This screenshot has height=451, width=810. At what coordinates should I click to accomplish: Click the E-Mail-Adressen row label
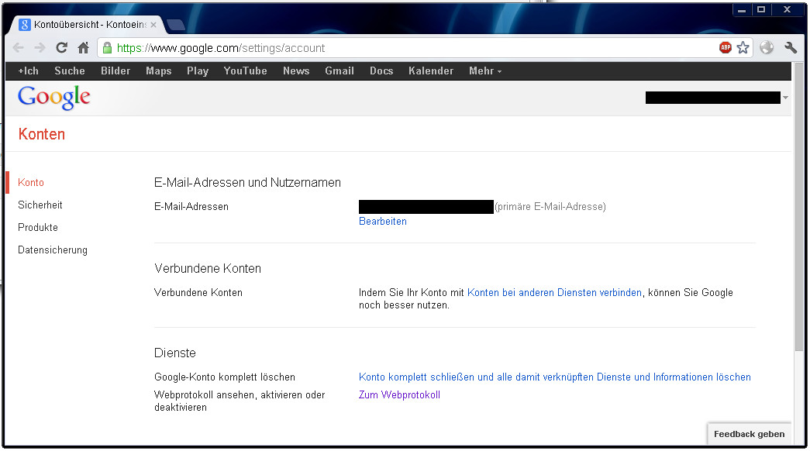click(x=191, y=207)
